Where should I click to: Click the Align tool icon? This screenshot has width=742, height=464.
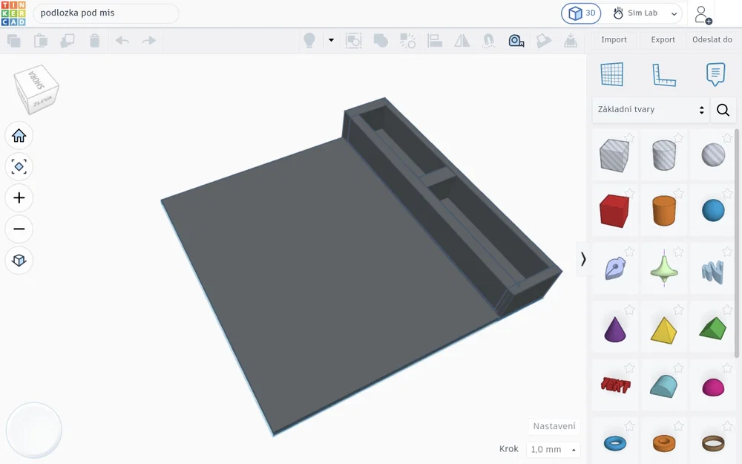click(x=434, y=41)
